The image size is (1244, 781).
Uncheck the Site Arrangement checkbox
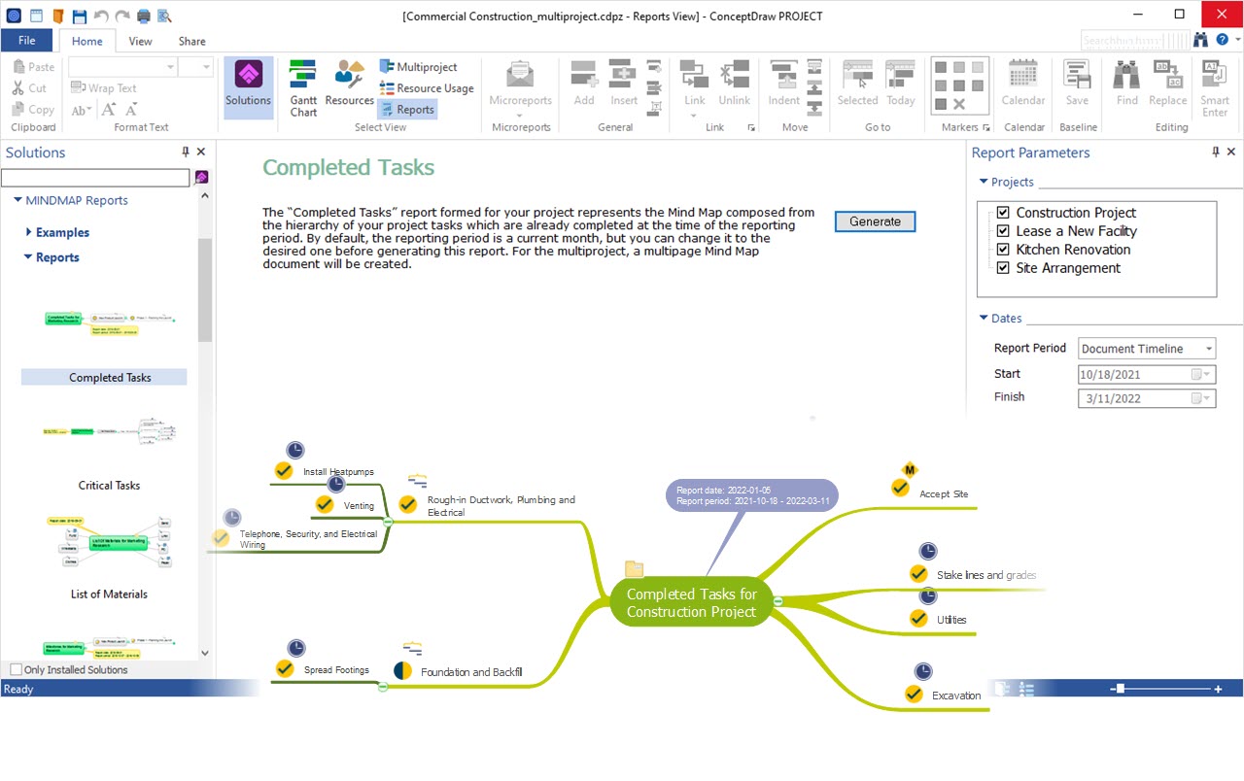1003,268
